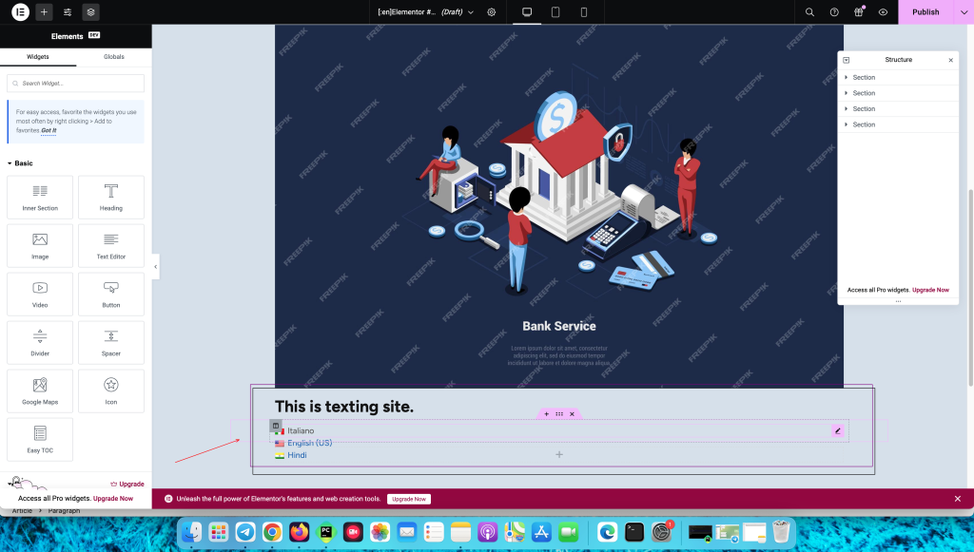Open Telegram from the dock
974x552 pixels.
click(245, 532)
